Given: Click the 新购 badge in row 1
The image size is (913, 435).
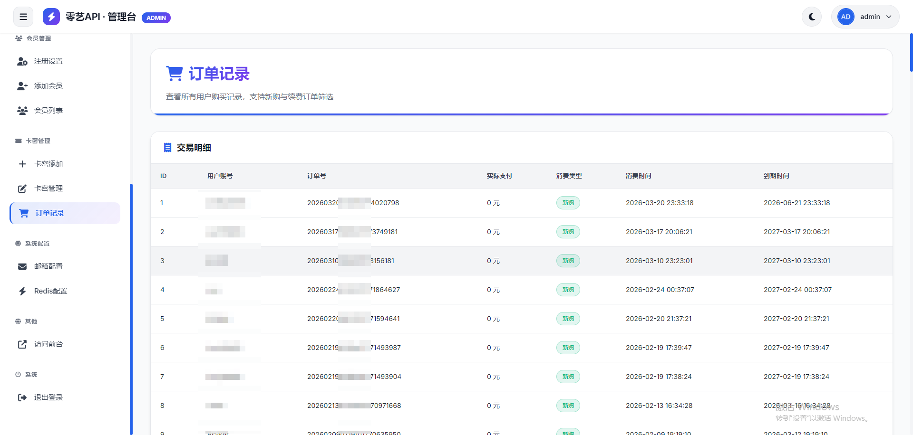Looking at the screenshot, I should [x=568, y=203].
